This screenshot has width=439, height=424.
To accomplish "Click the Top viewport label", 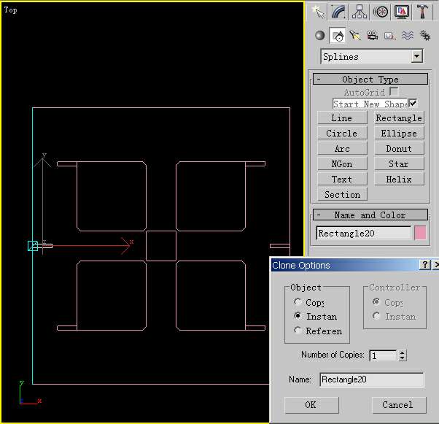I will (x=11, y=10).
